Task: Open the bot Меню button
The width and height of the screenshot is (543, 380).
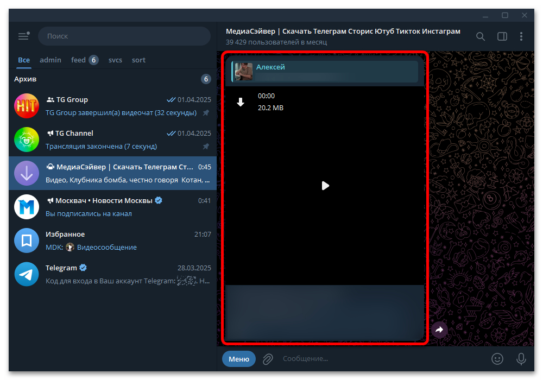Action: (x=238, y=359)
